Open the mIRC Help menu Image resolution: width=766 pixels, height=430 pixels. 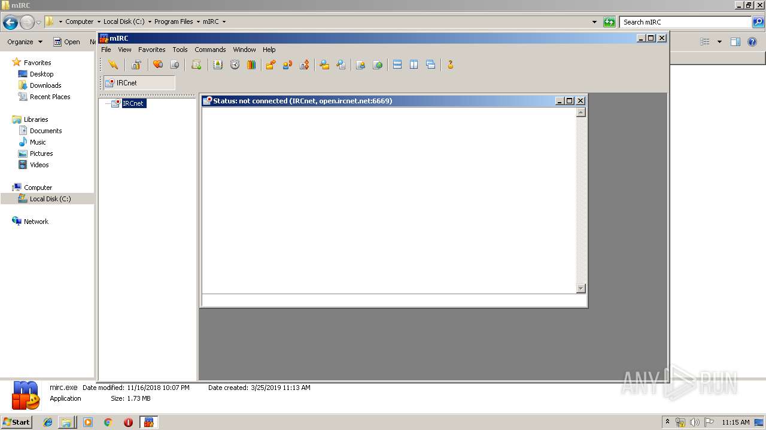269,50
